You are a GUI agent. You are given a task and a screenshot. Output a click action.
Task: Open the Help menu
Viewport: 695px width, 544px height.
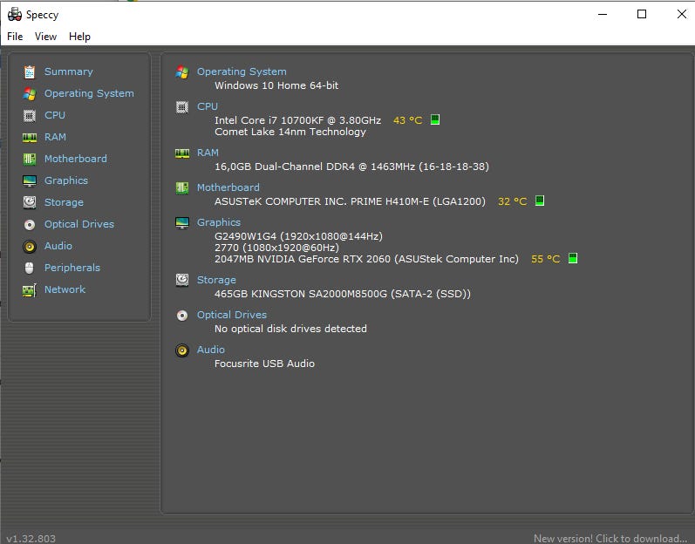(x=79, y=37)
